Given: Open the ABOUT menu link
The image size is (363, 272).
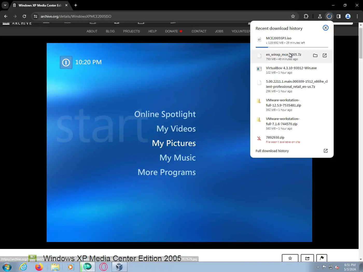Looking at the screenshot, I should [92, 31].
